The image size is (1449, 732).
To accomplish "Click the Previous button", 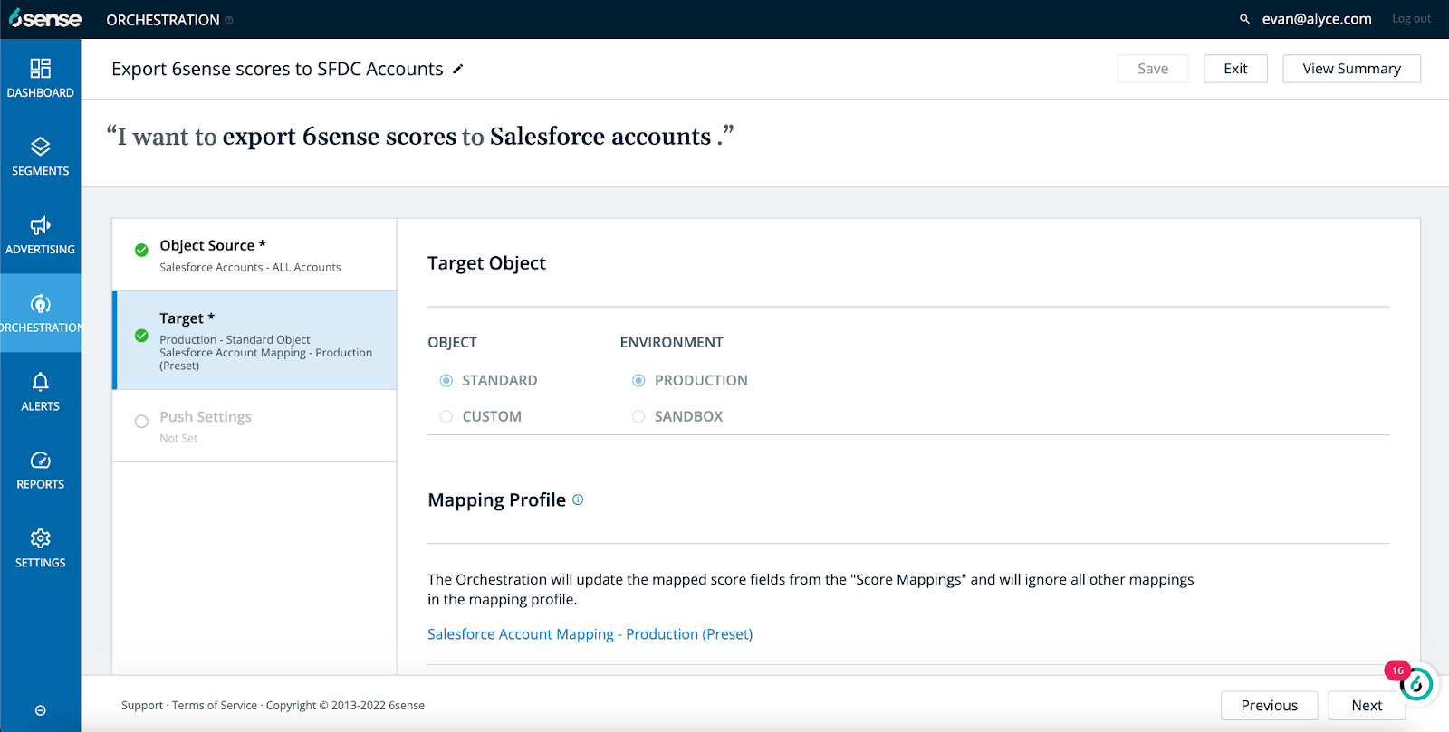I will tap(1269, 706).
